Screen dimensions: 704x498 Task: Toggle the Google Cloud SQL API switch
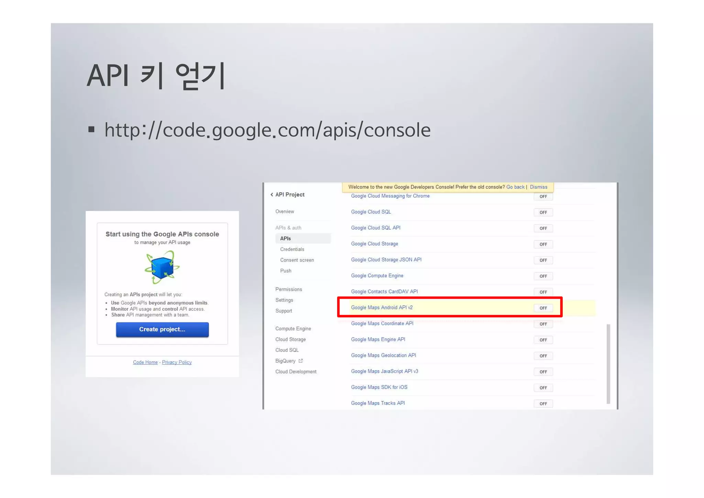point(543,228)
